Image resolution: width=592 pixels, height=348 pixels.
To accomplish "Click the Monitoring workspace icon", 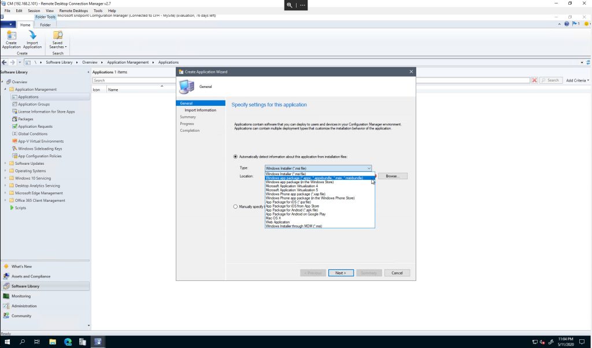I will pyautogui.click(x=6, y=297).
